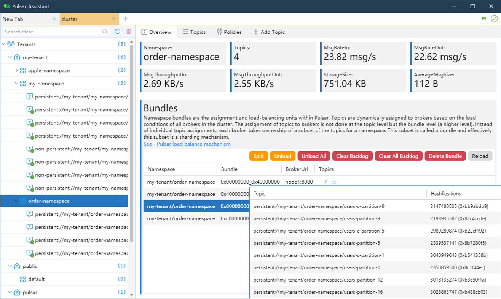Viewport: 501px width, 299px height.
Task: Click the green checkmark status icon
Action: [x=494, y=19]
